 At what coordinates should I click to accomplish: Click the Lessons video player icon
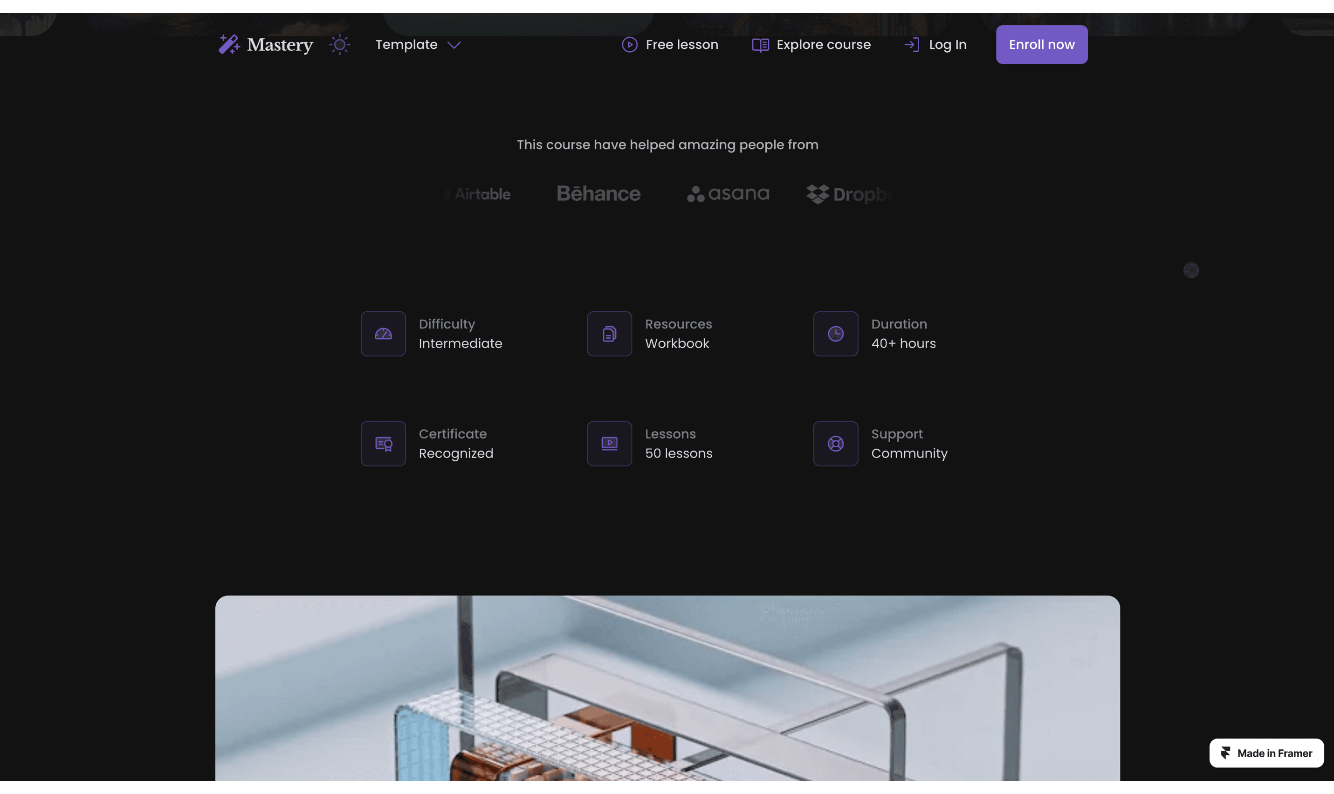(609, 444)
